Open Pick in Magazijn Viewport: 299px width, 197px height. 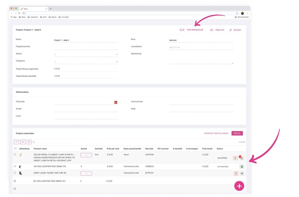click(192, 30)
